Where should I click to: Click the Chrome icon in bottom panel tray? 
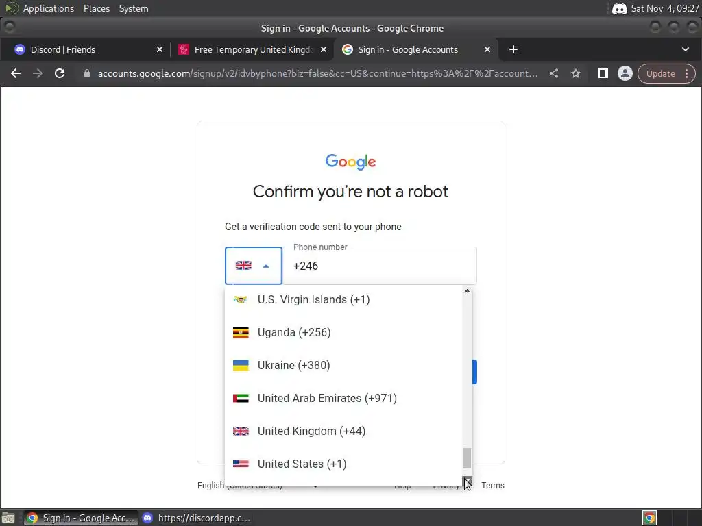650,518
